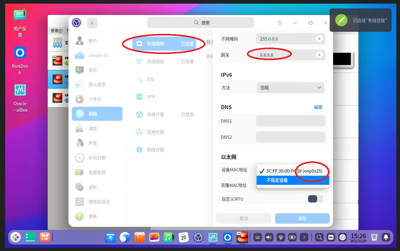Open the 系统代理 entry
The width and height of the screenshot is (400, 251).
pos(164,114)
